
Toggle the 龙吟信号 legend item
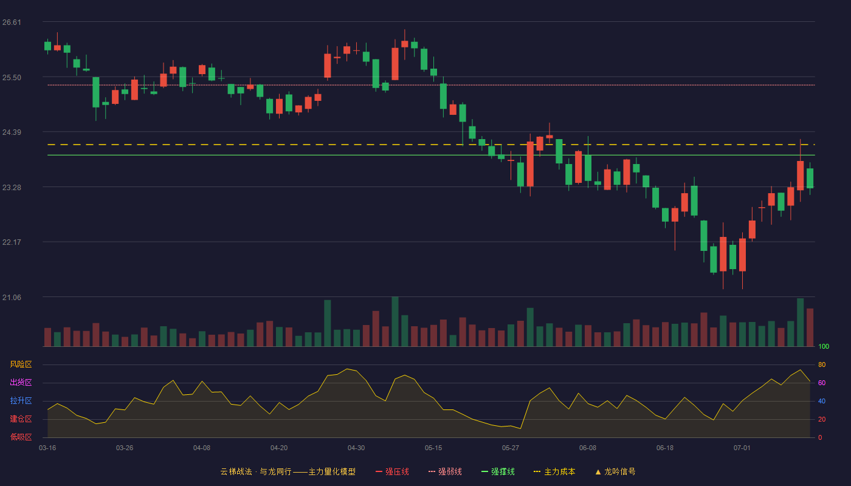615,471
